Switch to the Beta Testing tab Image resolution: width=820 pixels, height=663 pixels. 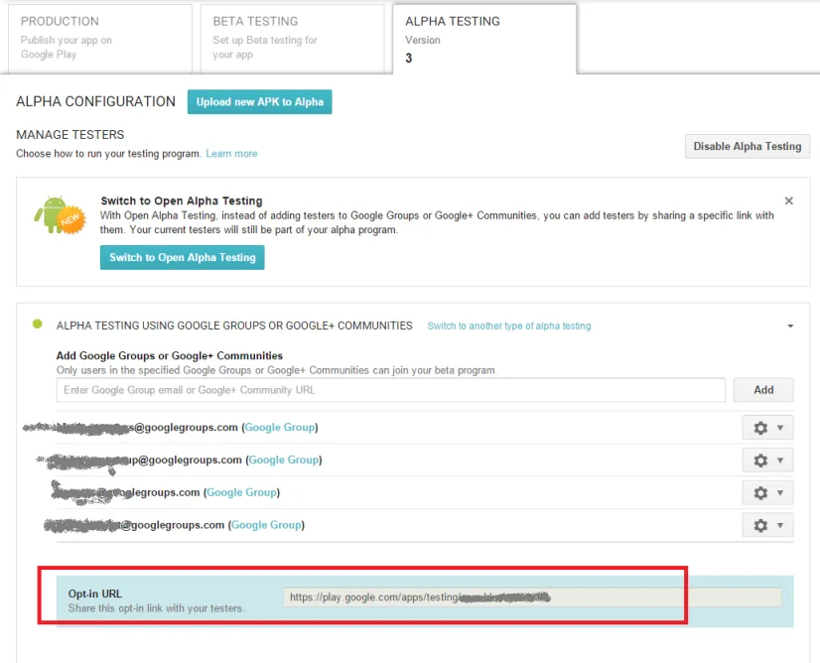click(292, 39)
